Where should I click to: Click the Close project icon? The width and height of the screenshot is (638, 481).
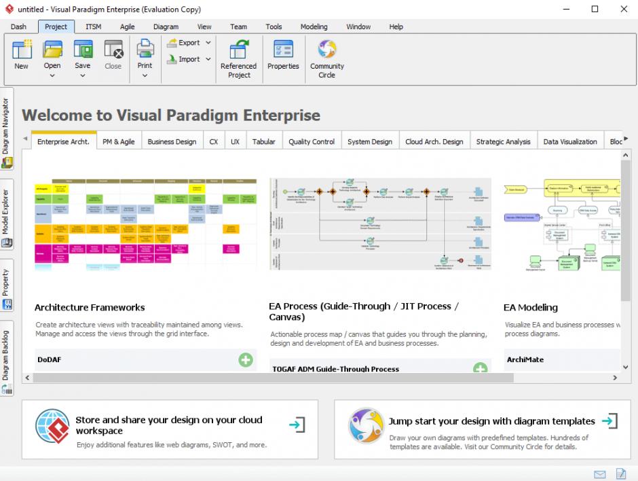pos(113,49)
